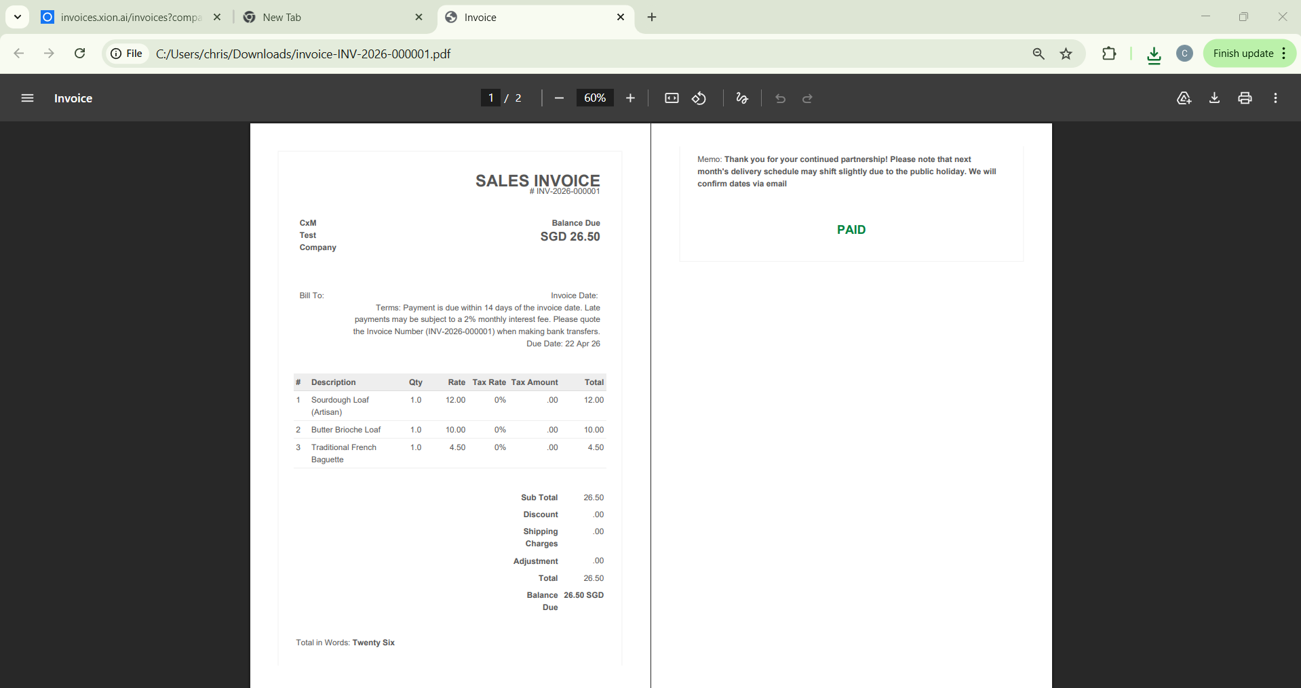Bookmark this page with the star
Image resolution: width=1301 pixels, height=688 pixels.
pos(1066,54)
